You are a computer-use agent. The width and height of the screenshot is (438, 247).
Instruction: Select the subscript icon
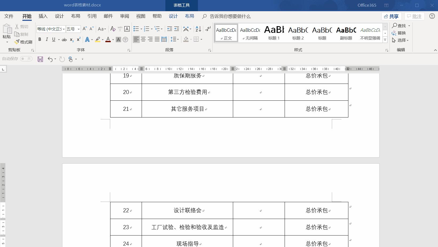tap(71, 40)
